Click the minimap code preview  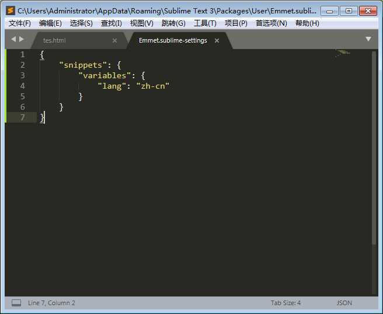[343, 53]
